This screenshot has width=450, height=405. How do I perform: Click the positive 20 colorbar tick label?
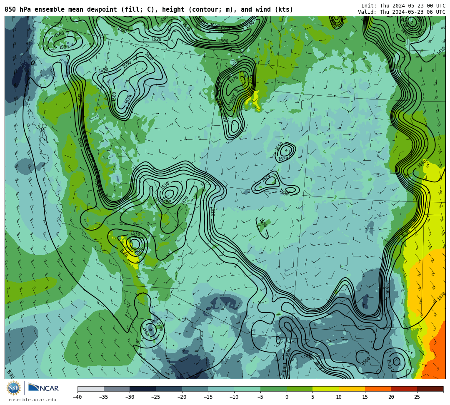[391, 397]
